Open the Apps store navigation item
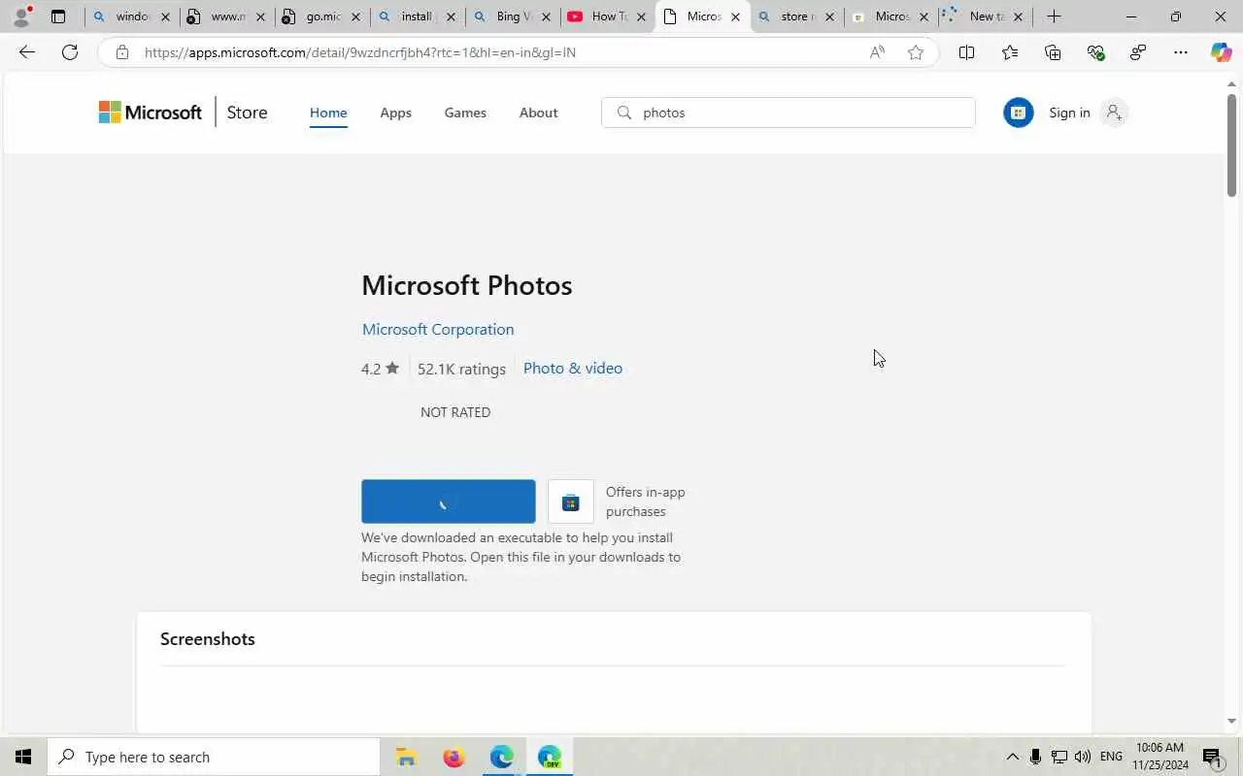The image size is (1243, 776). coord(395,113)
